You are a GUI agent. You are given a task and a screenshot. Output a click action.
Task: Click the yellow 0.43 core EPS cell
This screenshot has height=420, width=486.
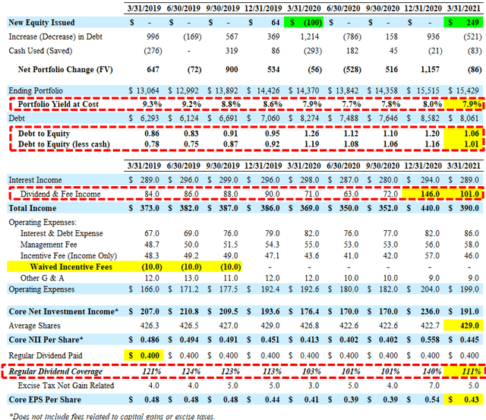click(463, 399)
